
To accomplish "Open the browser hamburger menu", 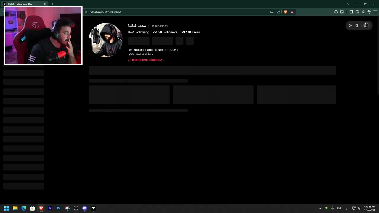I will (x=375, y=12).
